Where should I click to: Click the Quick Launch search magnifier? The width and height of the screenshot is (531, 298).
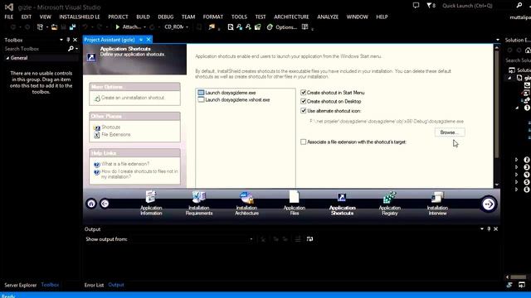519,6
